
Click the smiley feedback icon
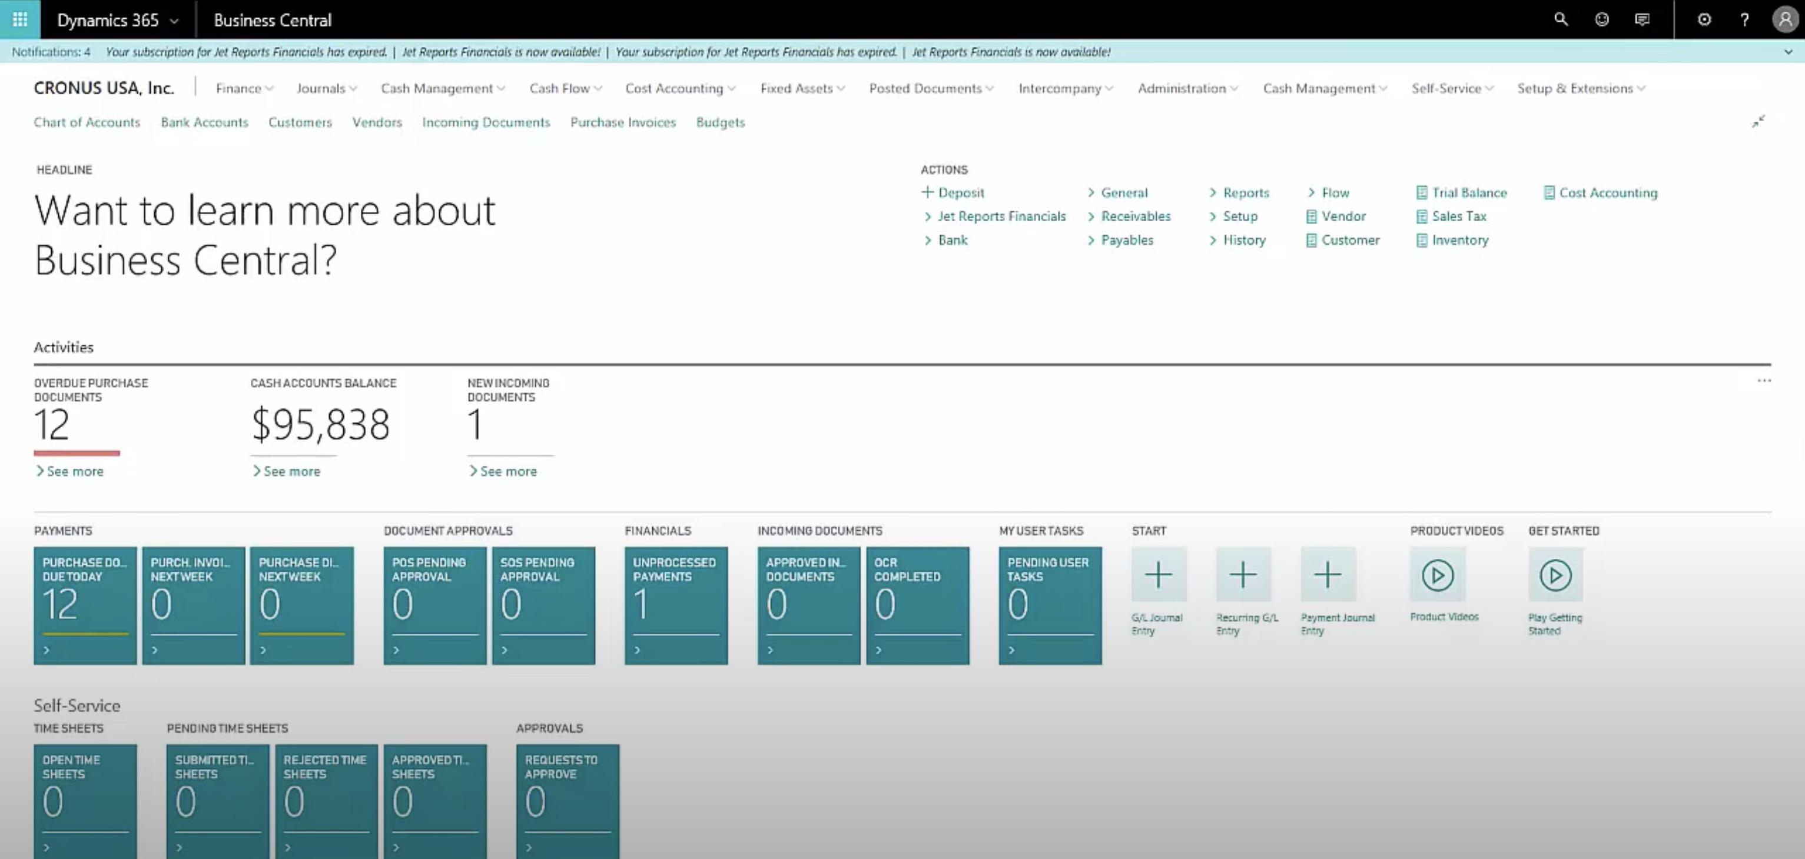point(1602,19)
